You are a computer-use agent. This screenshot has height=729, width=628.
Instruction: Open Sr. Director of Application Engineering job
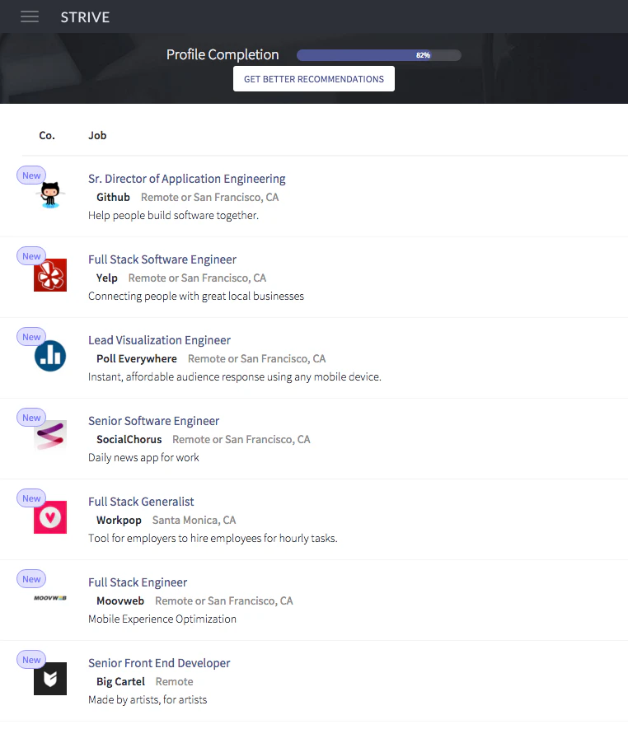187,179
